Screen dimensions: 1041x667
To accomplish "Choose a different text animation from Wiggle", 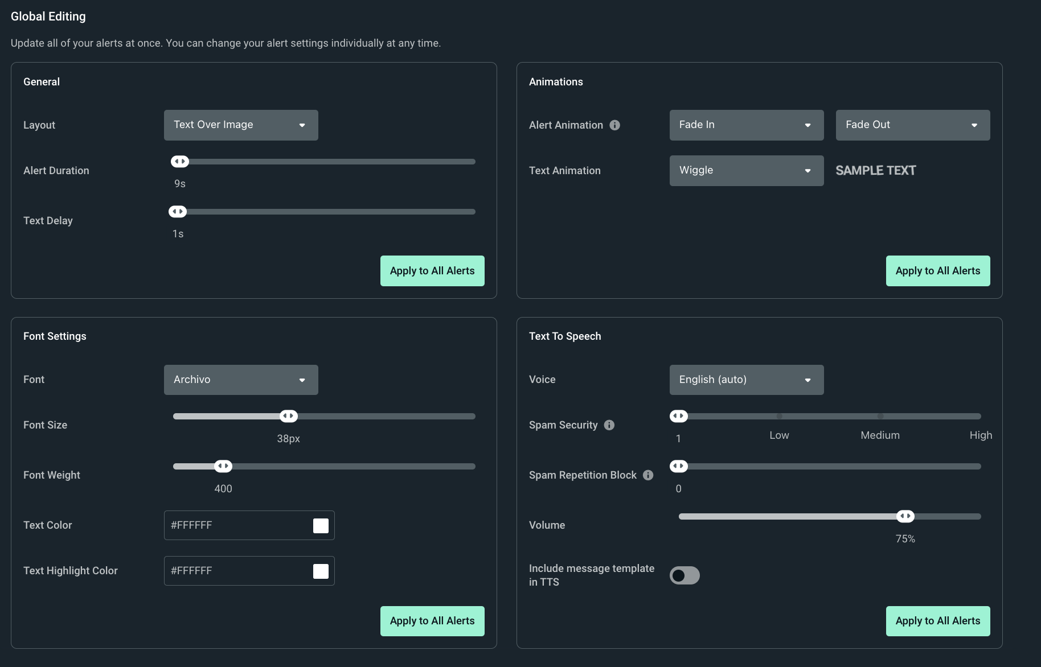I will coord(746,171).
